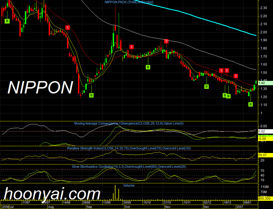Select the Oct month label
Viewport: 273px width, 209px height.
tap(127, 207)
